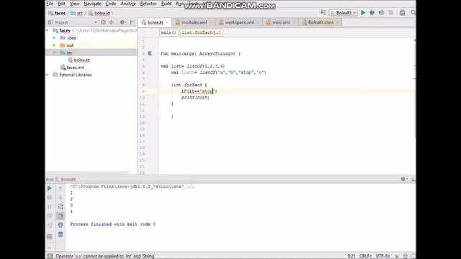This screenshot has height=259, width=461.
Task: Open the File menu
Action: point(50,4)
